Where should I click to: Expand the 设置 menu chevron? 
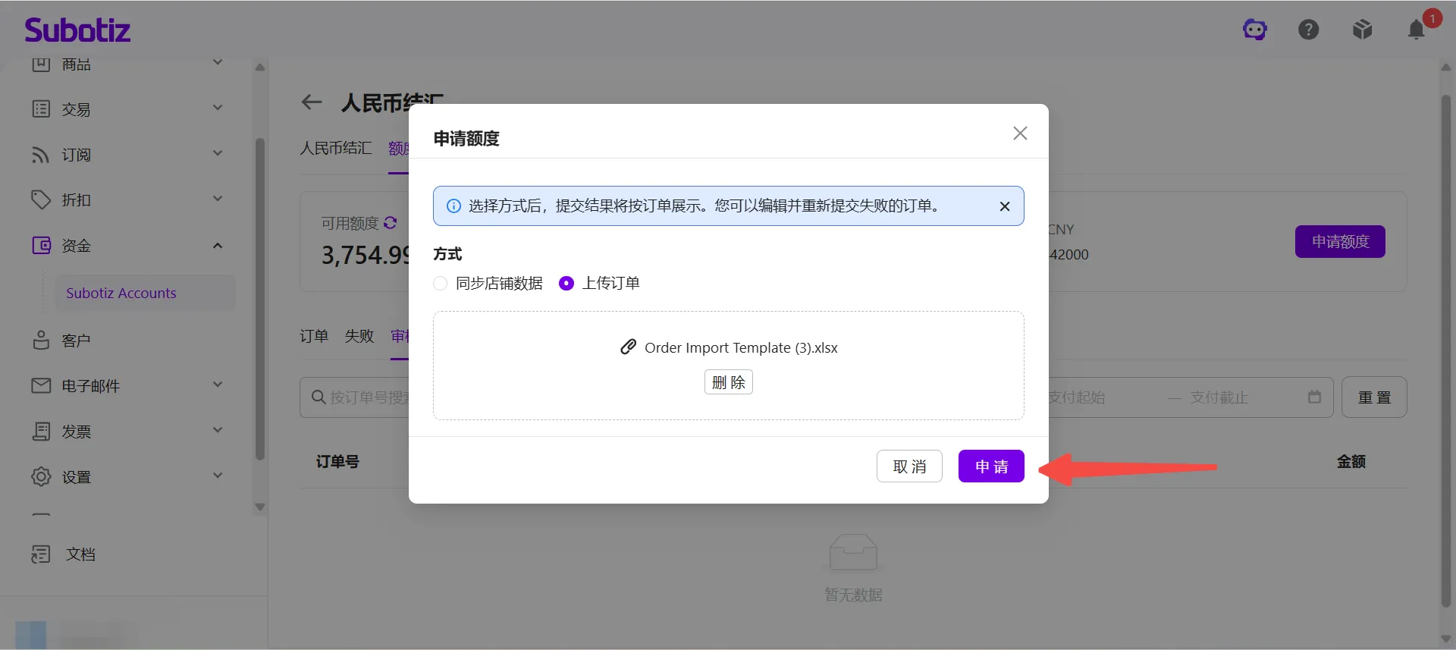click(218, 476)
